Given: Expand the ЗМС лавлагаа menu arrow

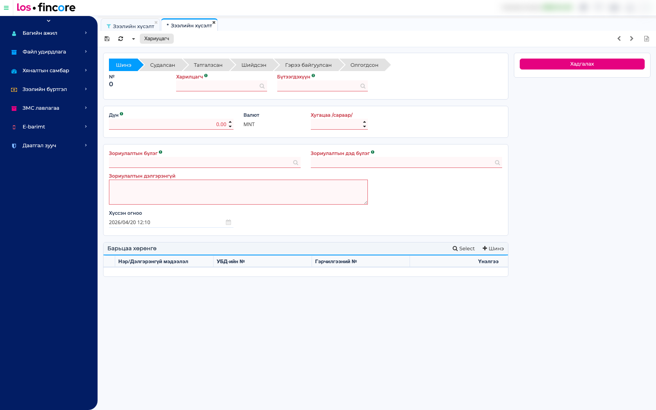Looking at the screenshot, I should pos(86,108).
